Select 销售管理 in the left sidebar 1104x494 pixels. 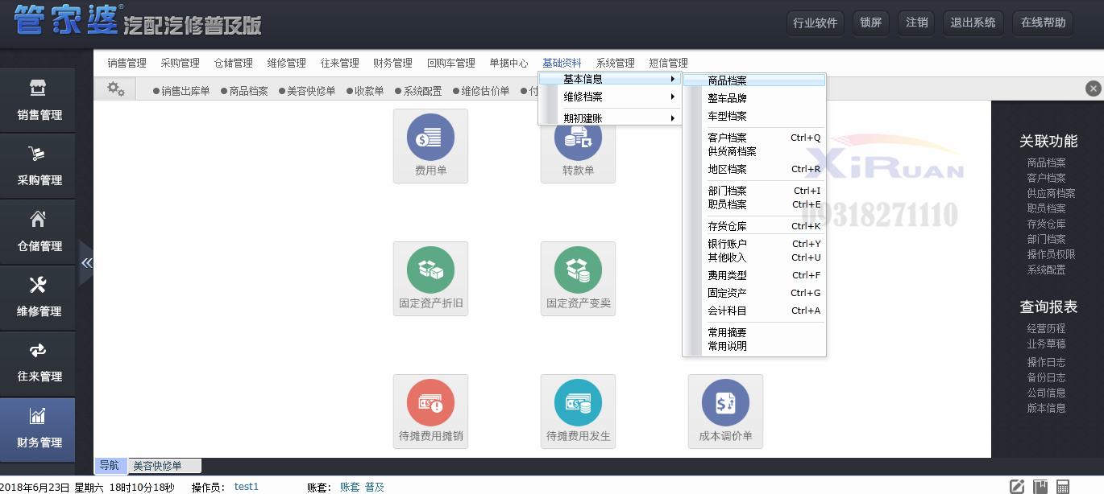tap(39, 101)
